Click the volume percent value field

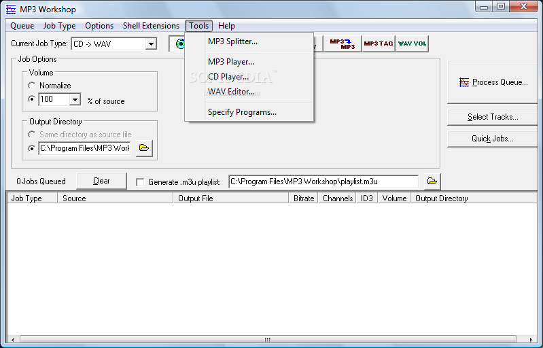coord(54,99)
